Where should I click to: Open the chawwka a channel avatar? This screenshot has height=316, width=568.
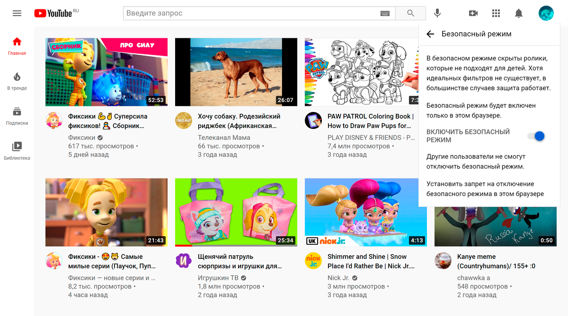click(x=443, y=261)
